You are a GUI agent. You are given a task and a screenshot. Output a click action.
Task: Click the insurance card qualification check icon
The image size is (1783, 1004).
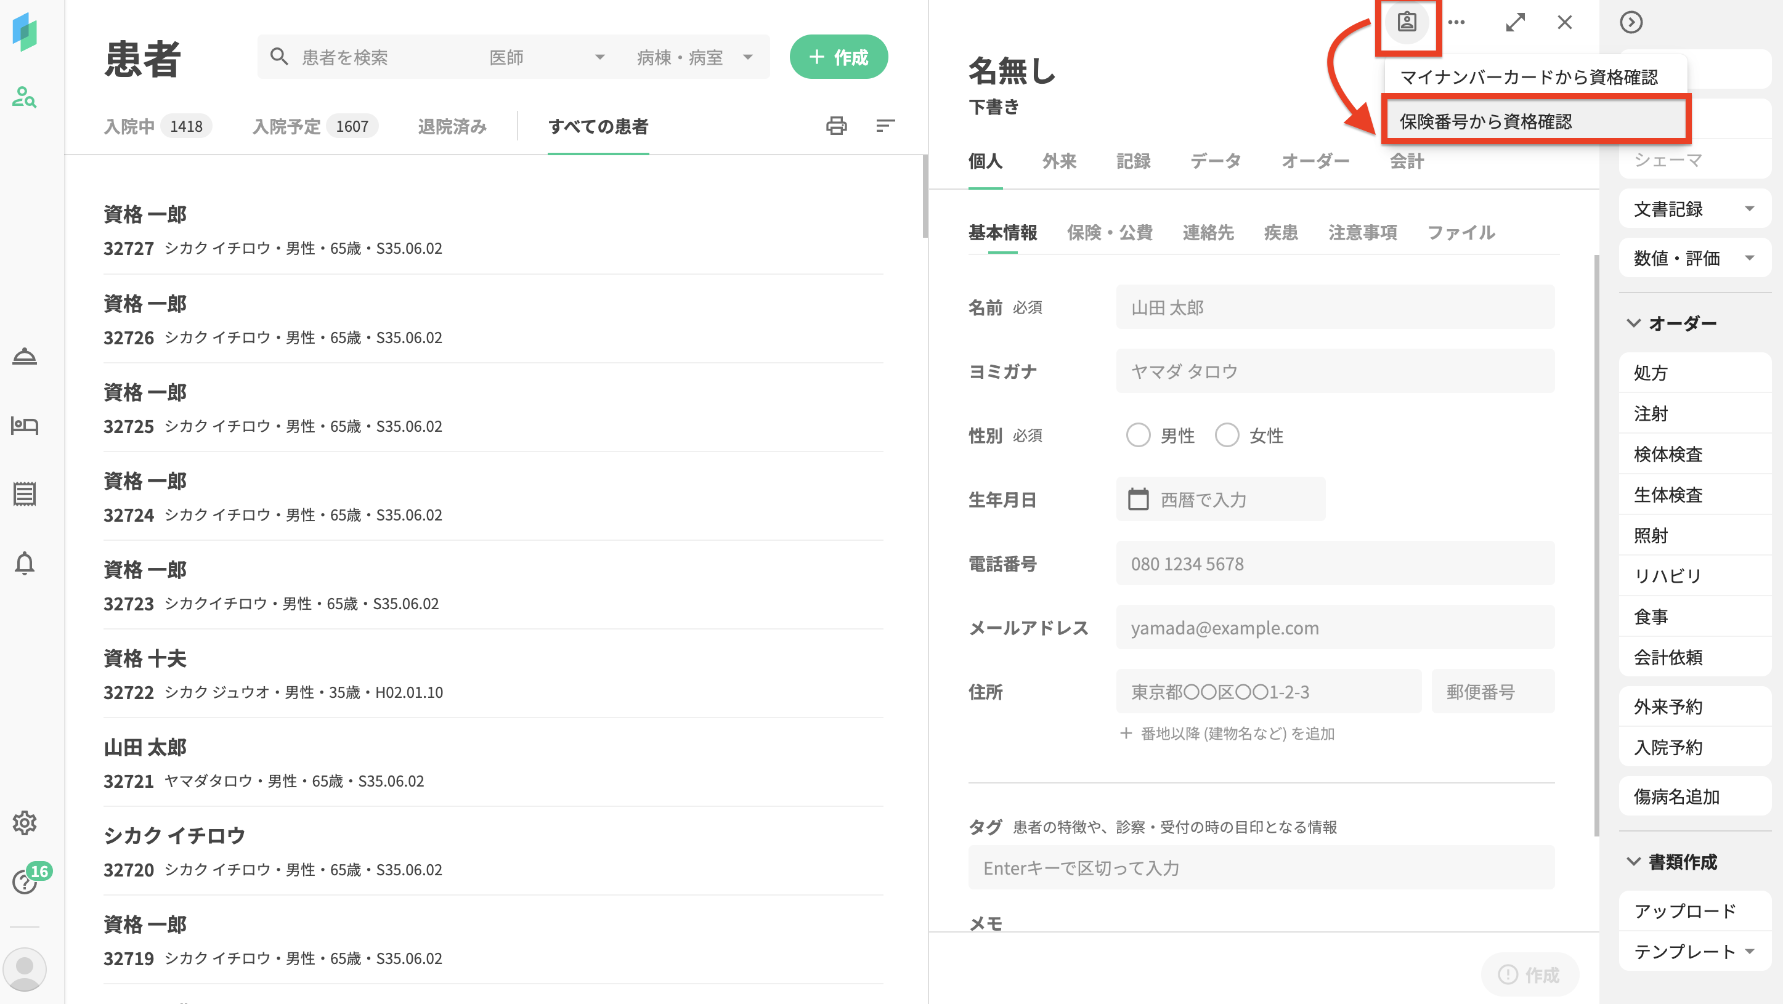[1407, 22]
